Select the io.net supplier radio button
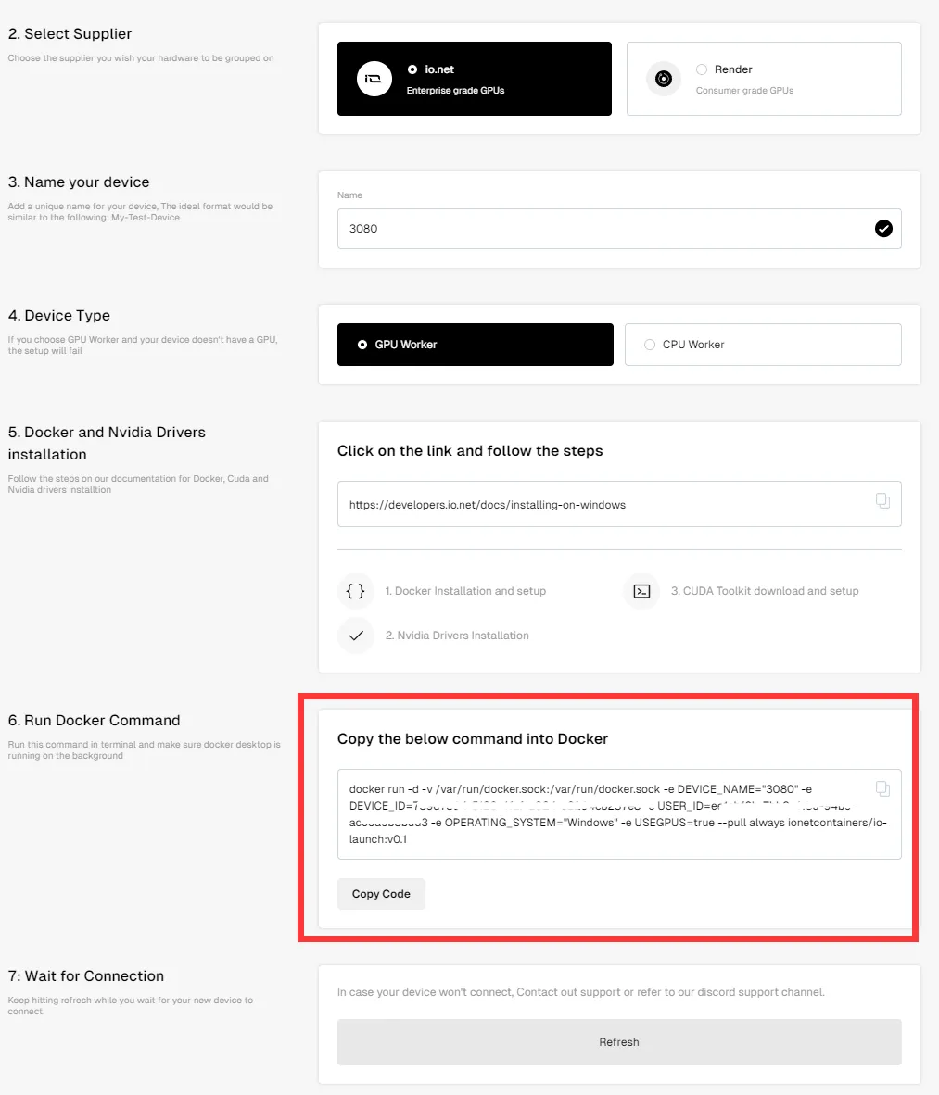Screen dimensions: 939x1095 tap(412, 69)
